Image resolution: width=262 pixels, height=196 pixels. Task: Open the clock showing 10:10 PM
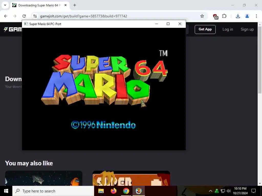tap(240, 191)
